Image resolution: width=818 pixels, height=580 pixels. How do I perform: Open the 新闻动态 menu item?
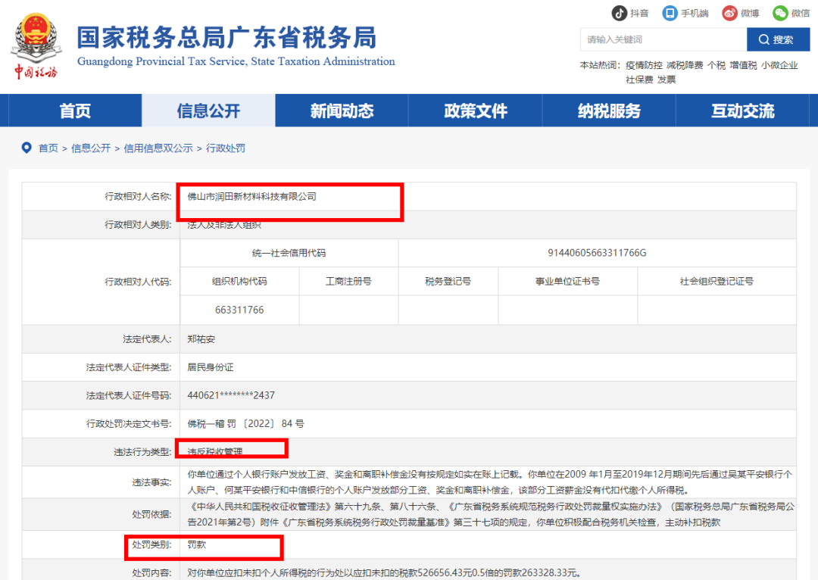[x=341, y=111]
